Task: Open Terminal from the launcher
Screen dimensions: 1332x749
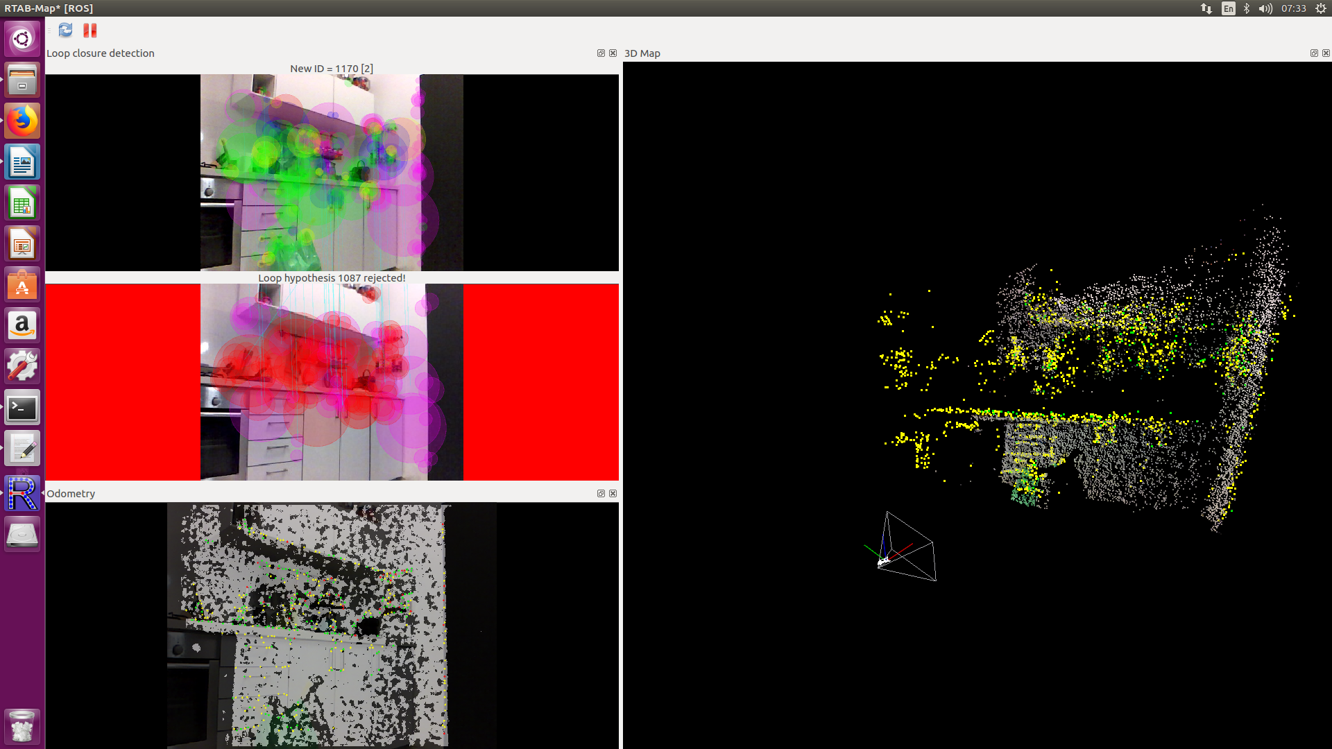Action: pos(22,408)
